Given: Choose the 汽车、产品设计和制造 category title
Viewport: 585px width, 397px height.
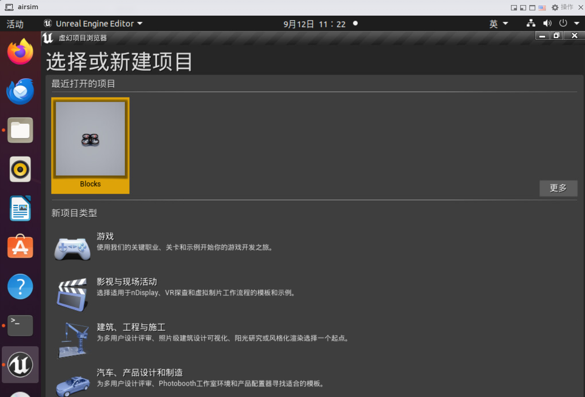Looking at the screenshot, I should click(x=140, y=373).
